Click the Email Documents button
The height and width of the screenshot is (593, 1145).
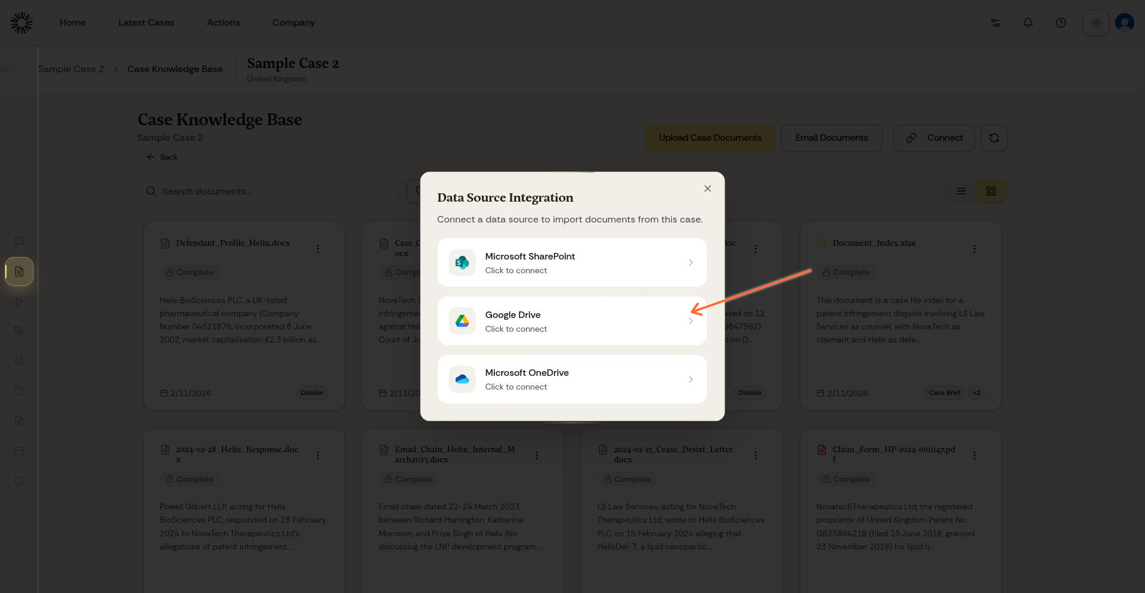(x=831, y=138)
